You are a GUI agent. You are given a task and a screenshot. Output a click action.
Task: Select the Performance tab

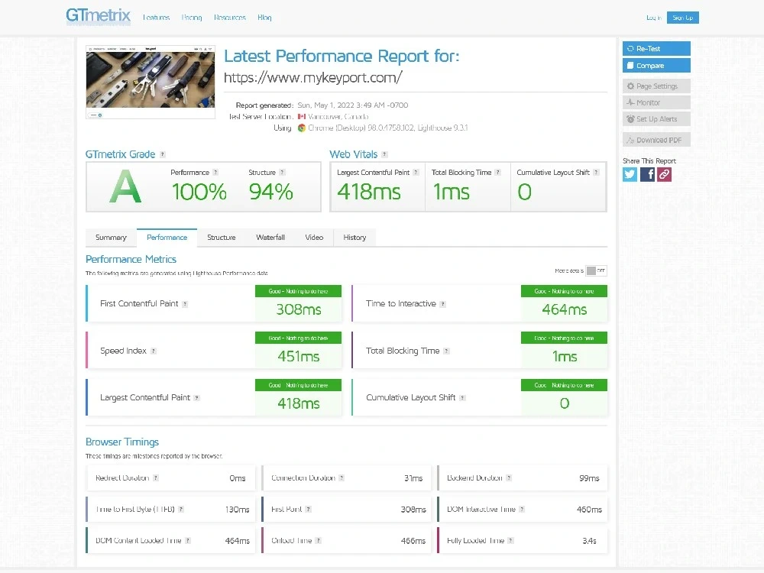tap(167, 238)
